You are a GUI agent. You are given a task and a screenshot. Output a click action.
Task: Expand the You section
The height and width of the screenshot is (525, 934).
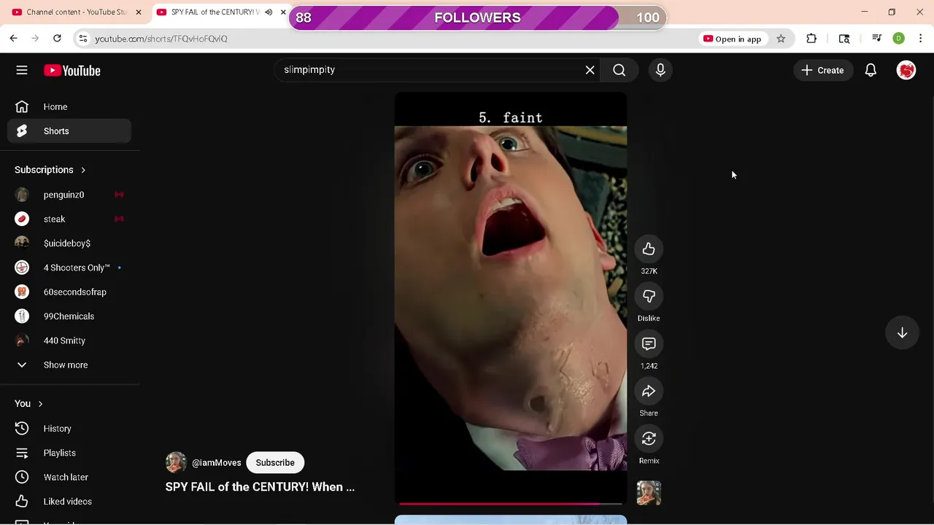point(29,404)
